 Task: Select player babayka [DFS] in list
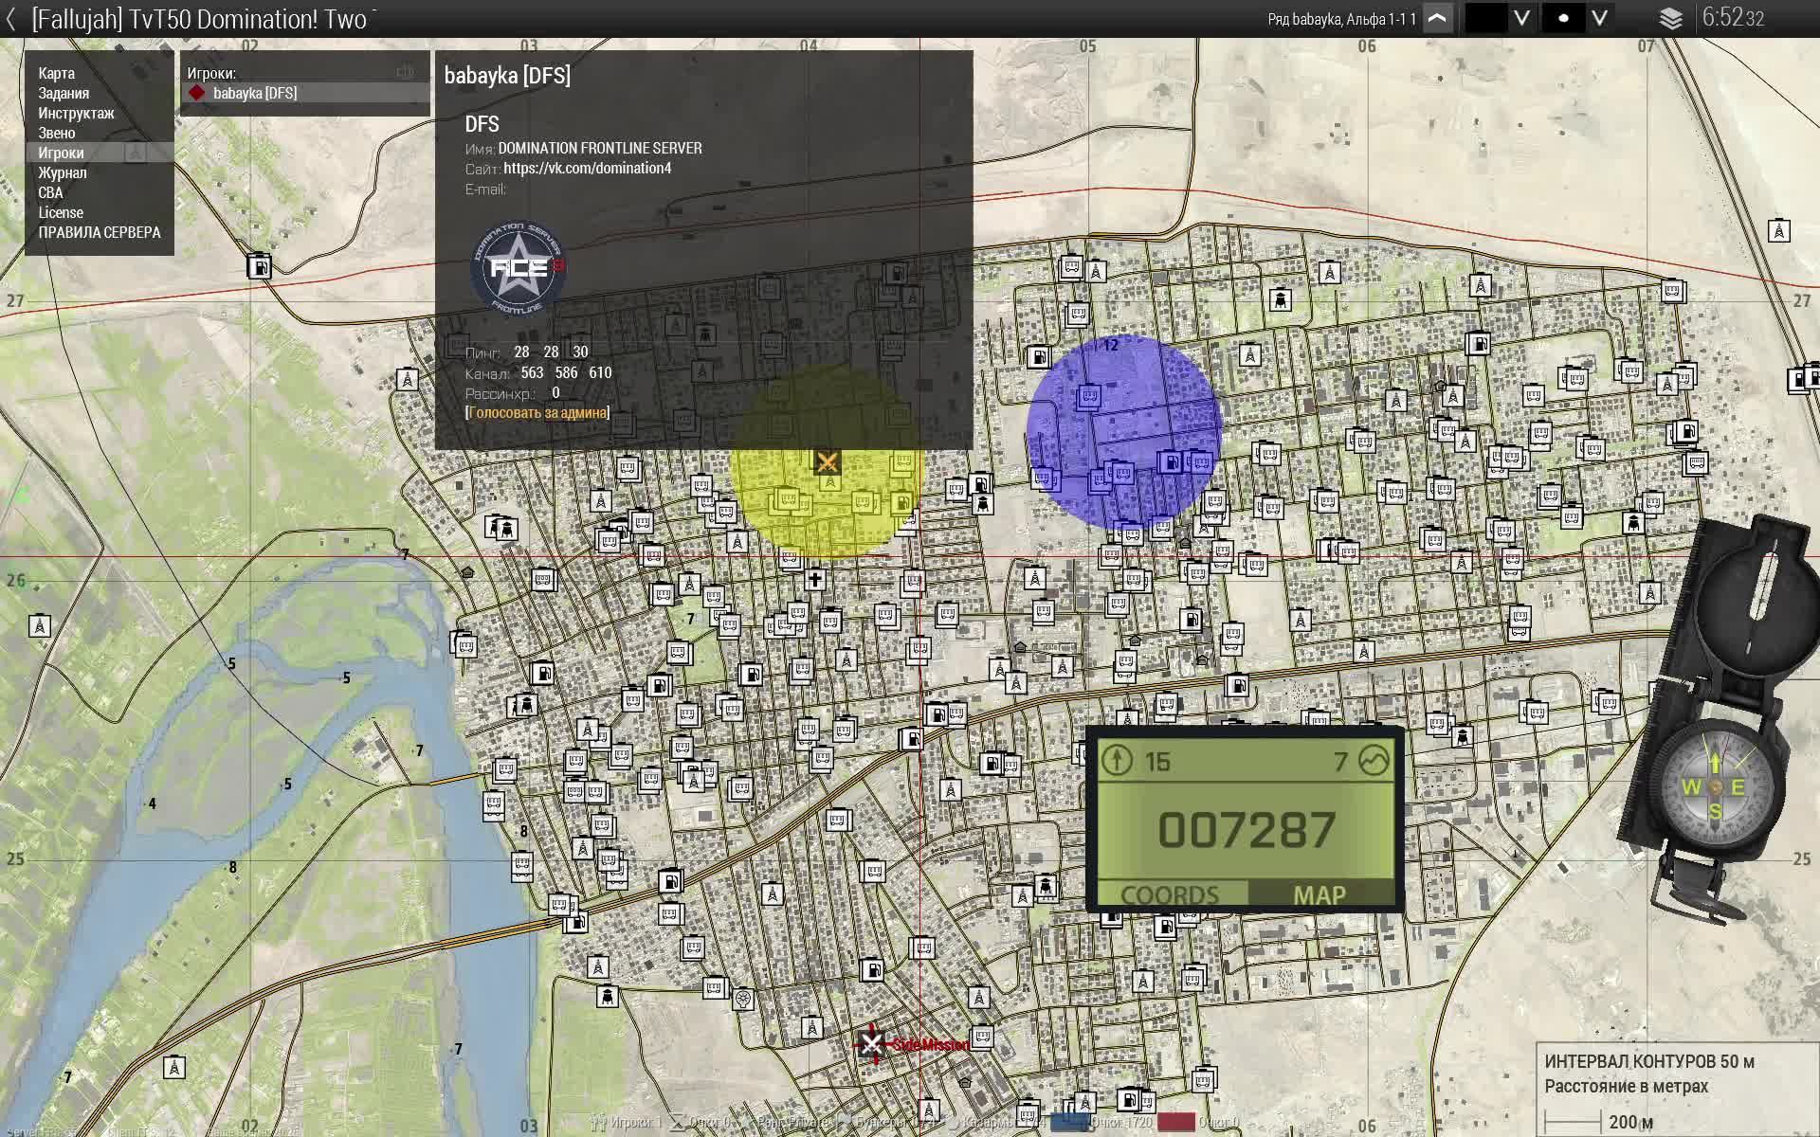[254, 93]
